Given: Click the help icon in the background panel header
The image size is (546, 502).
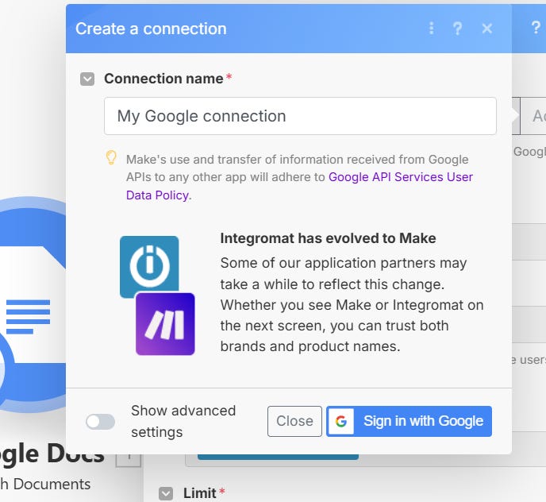Looking at the screenshot, I should click(536, 27).
